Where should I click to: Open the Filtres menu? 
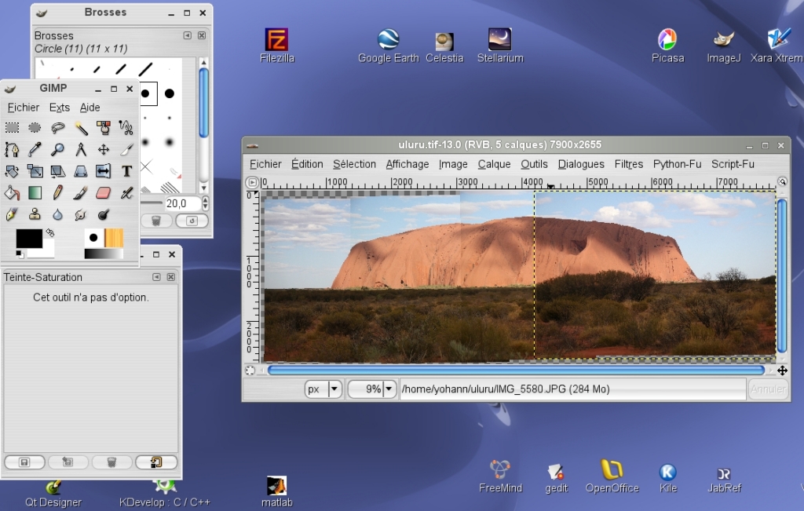click(629, 164)
